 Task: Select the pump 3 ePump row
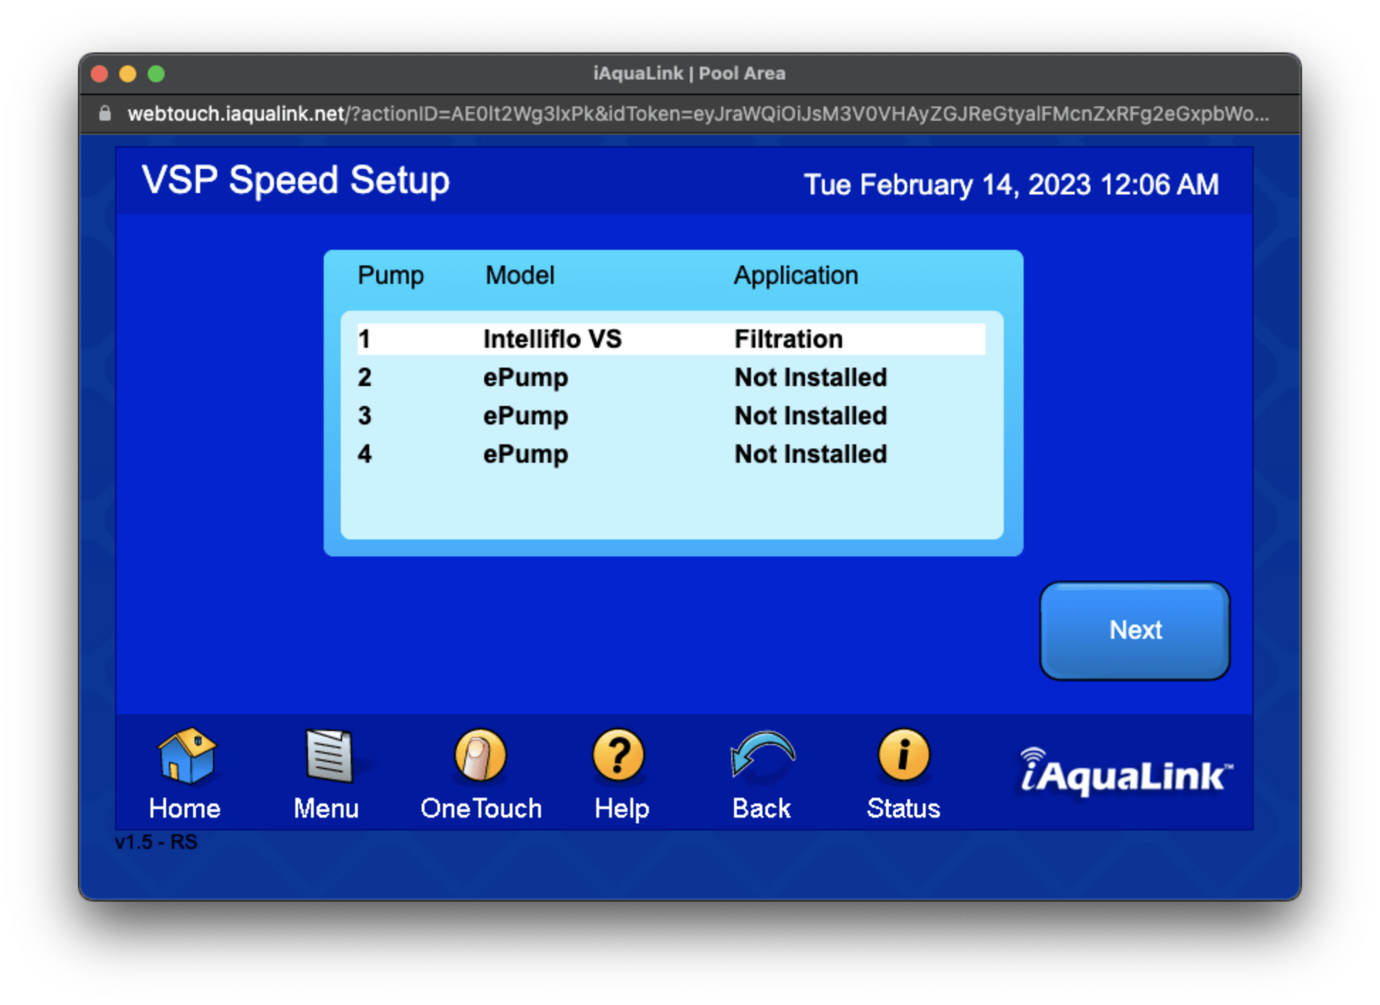click(x=671, y=416)
